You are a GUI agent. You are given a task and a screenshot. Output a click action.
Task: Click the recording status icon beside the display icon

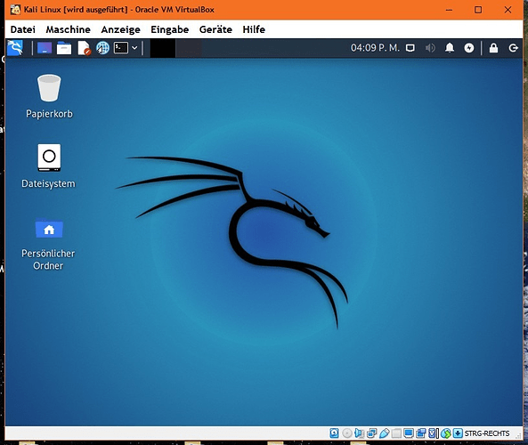click(421, 433)
